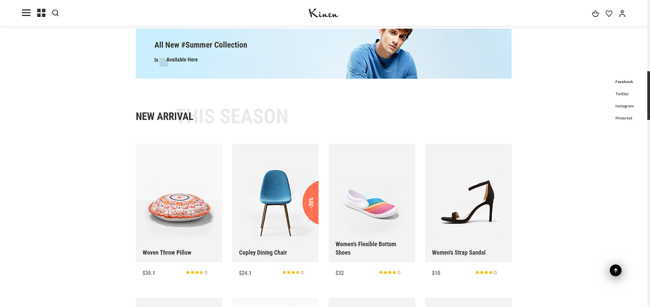This screenshot has width=650, height=307.
Task: Select Women's Flexible Bottom Shoes title
Action: click(x=365, y=248)
